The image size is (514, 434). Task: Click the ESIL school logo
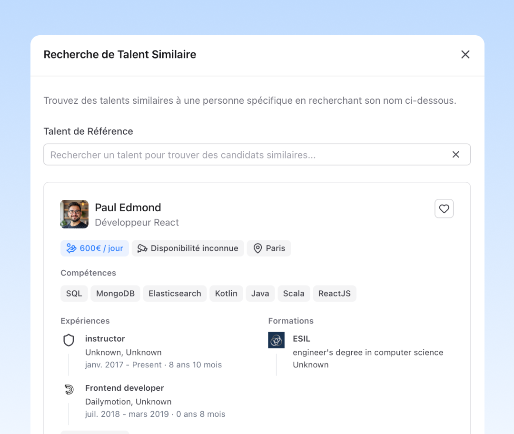(x=276, y=340)
